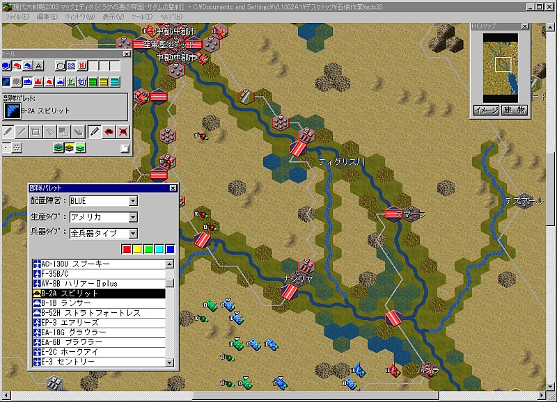Select the red unit placement tool
557x402 pixels.
pyautogui.click(x=17, y=65)
